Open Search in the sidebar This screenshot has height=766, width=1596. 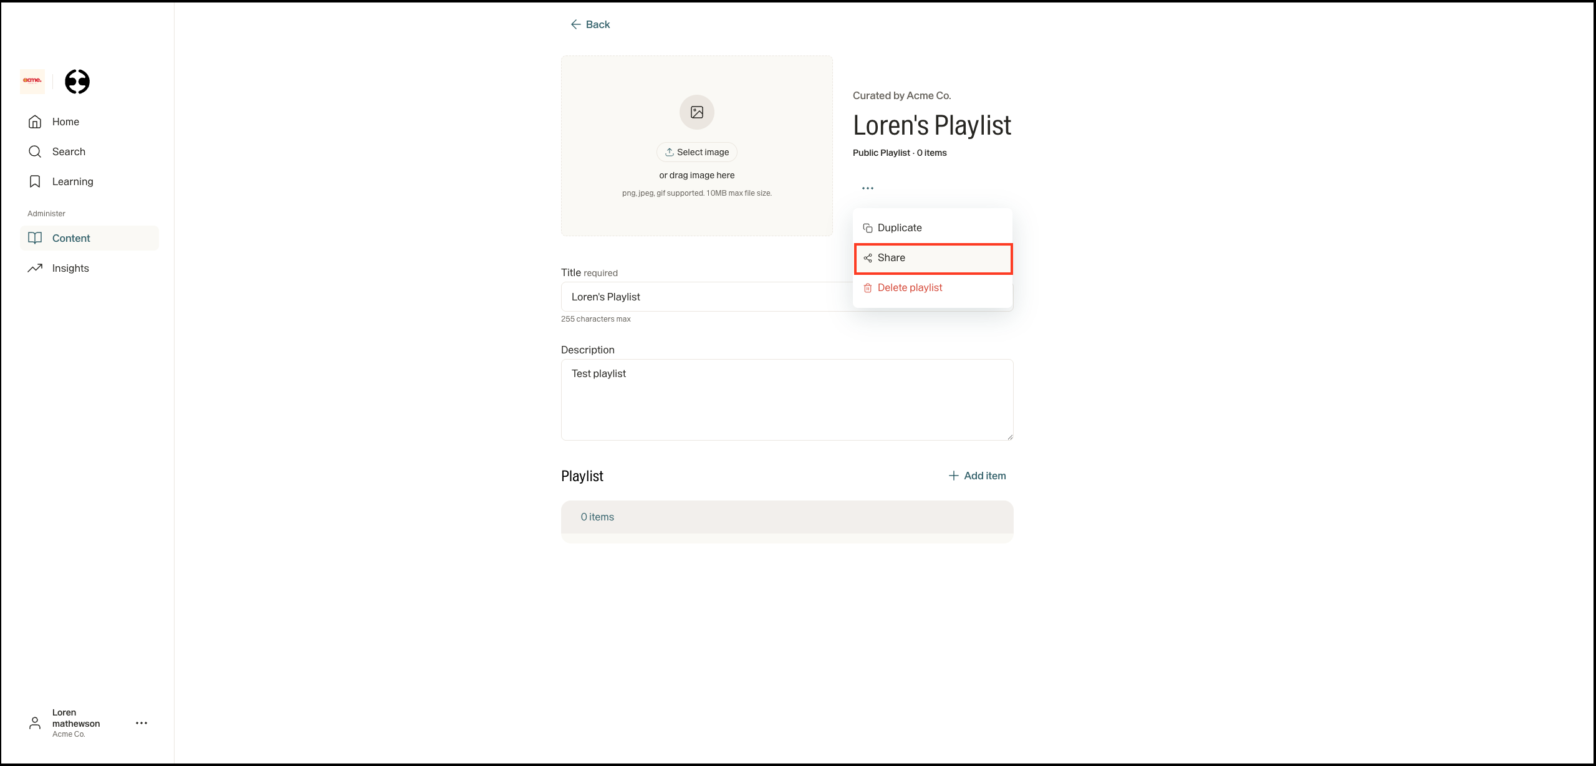pos(68,151)
